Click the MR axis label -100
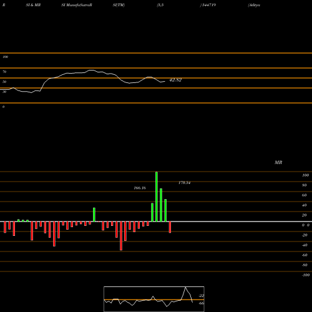The width and height of the screenshot is (312, 312). (x=306, y=275)
